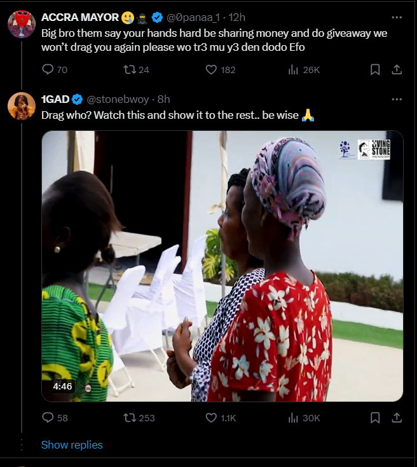Share ACCRA MAYOR's tweet
This screenshot has width=417, height=467.
[396, 69]
